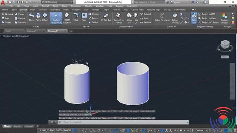Select the surface Fillet tool
Screen dimensions: 237x133
point(76,17)
